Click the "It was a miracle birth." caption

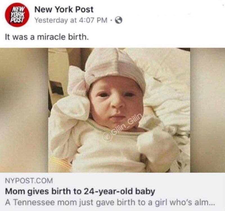pyautogui.click(x=46, y=37)
